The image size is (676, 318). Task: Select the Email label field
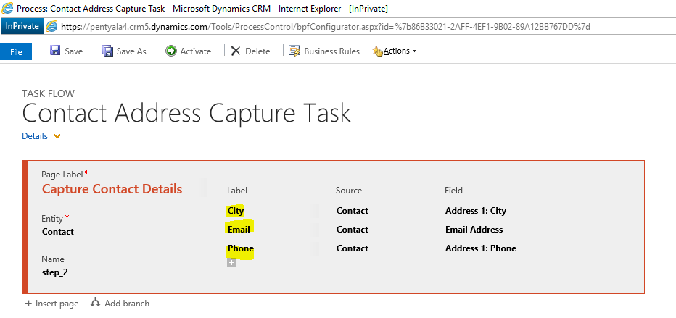[239, 230]
